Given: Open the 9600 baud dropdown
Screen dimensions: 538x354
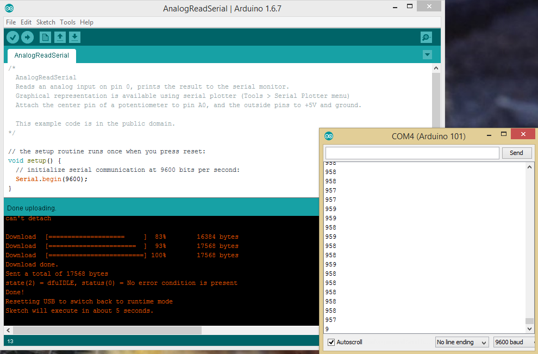Looking at the screenshot, I should 514,342.
